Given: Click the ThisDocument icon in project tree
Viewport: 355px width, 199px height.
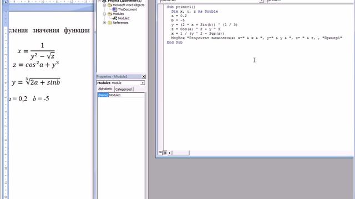Looking at the screenshot, I should (115, 9).
